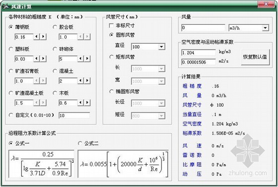This screenshot has height=187, width=278.
Task: Click the 1.506E-05 m2/s viscosity result
Action: 228,133
